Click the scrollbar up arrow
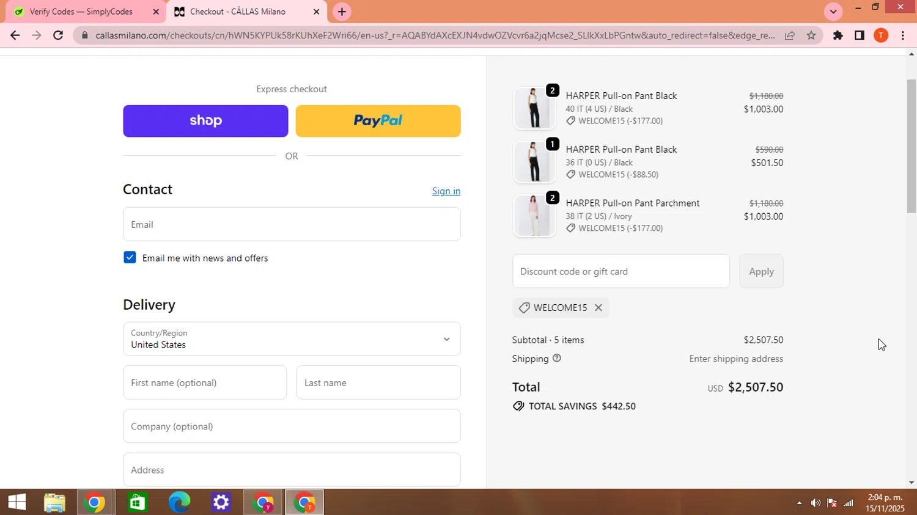This screenshot has width=917, height=515. click(911, 54)
